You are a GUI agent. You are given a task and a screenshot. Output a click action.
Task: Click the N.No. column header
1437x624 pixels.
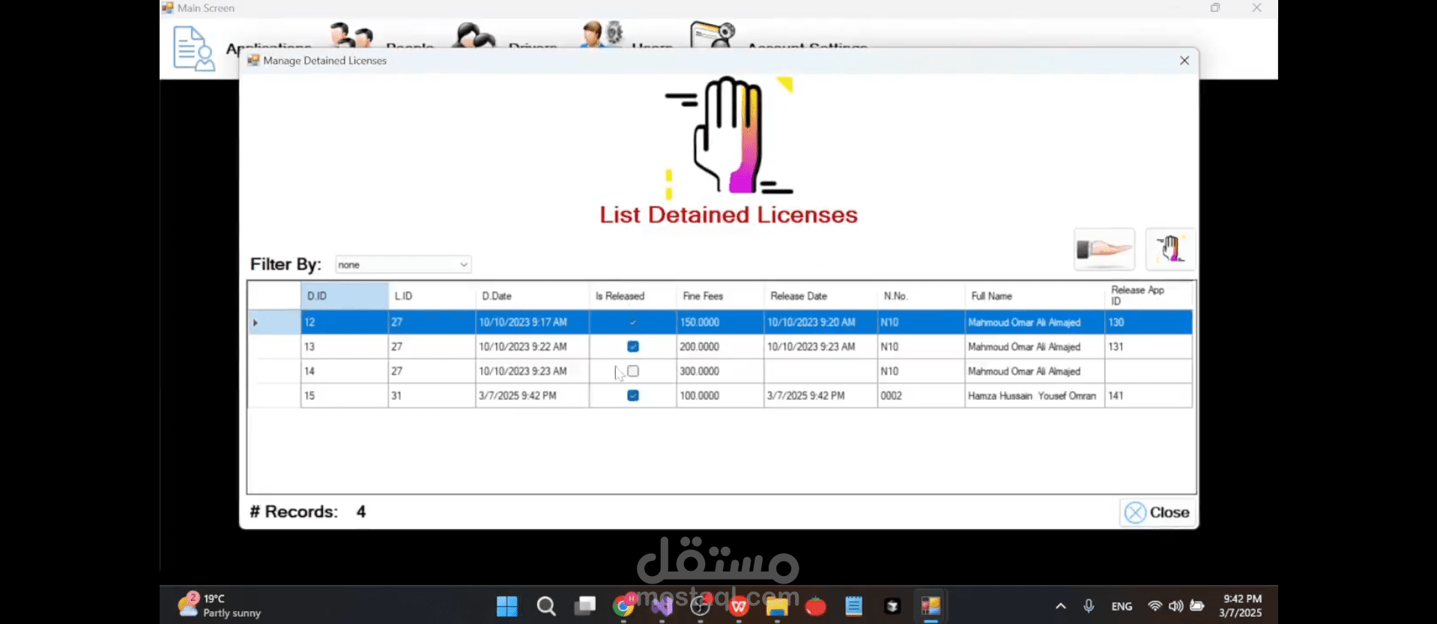921,296
